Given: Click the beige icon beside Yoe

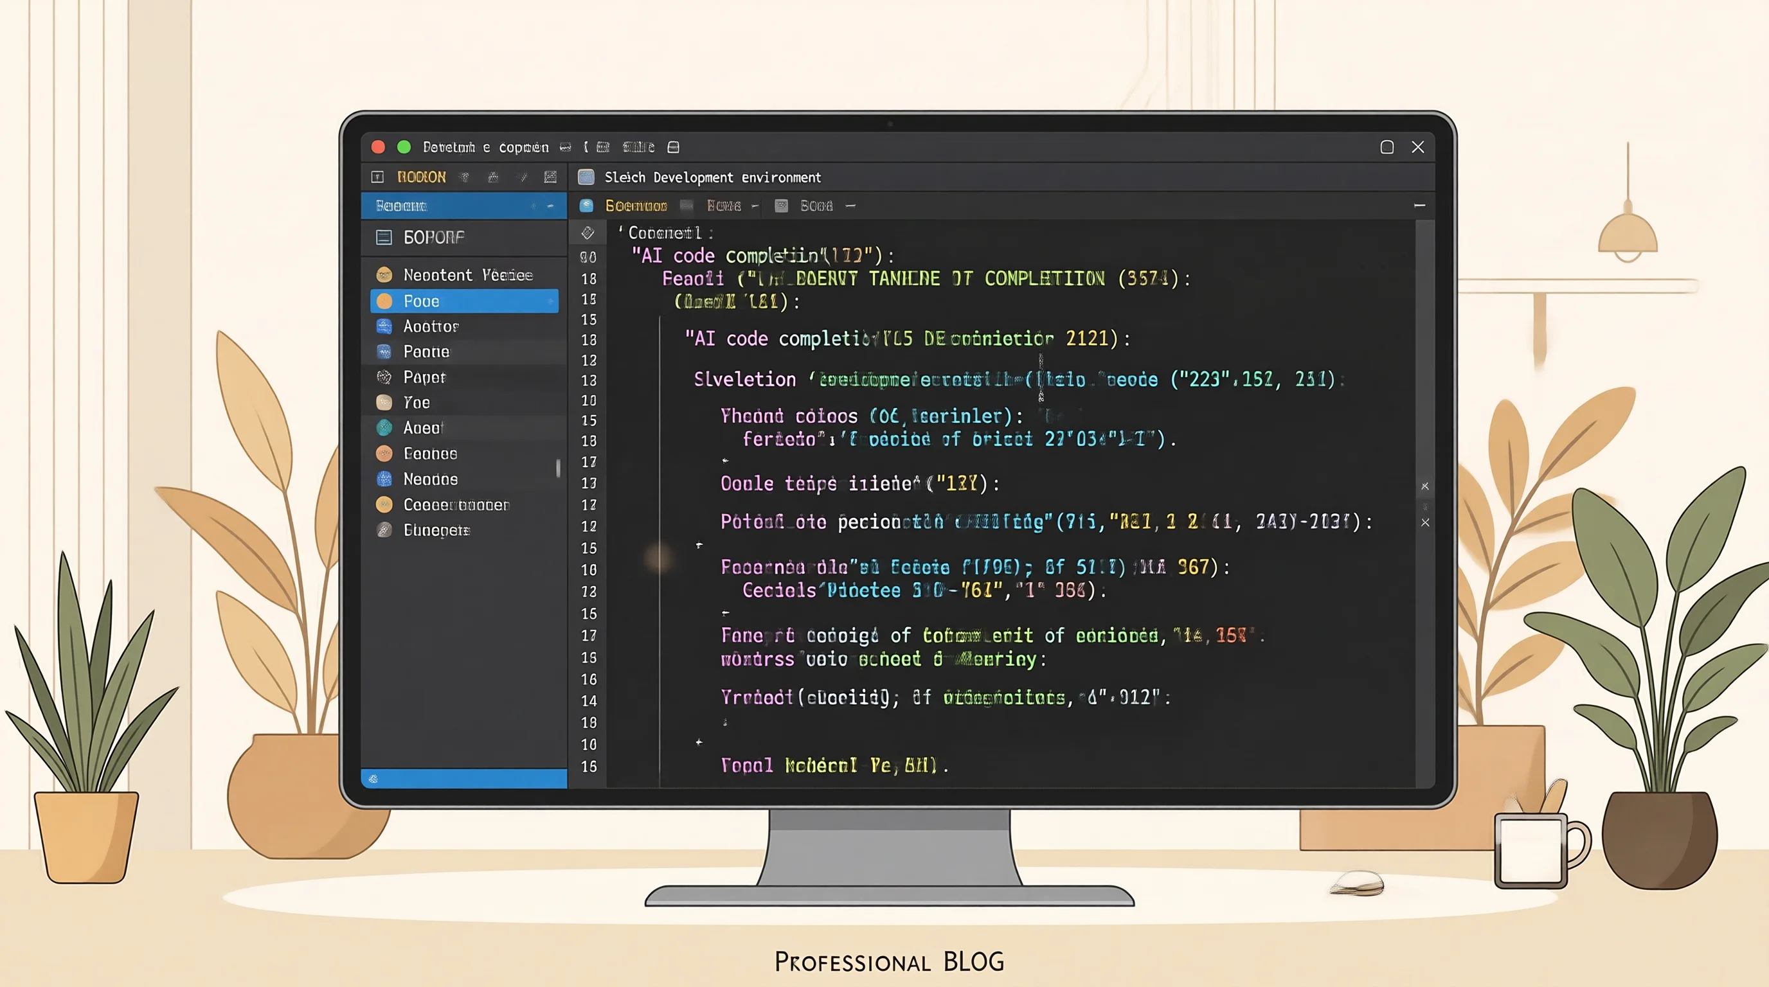Looking at the screenshot, I should point(384,402).
